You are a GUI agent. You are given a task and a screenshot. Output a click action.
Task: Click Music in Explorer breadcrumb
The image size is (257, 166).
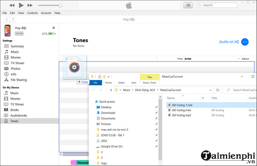[126, 90]
